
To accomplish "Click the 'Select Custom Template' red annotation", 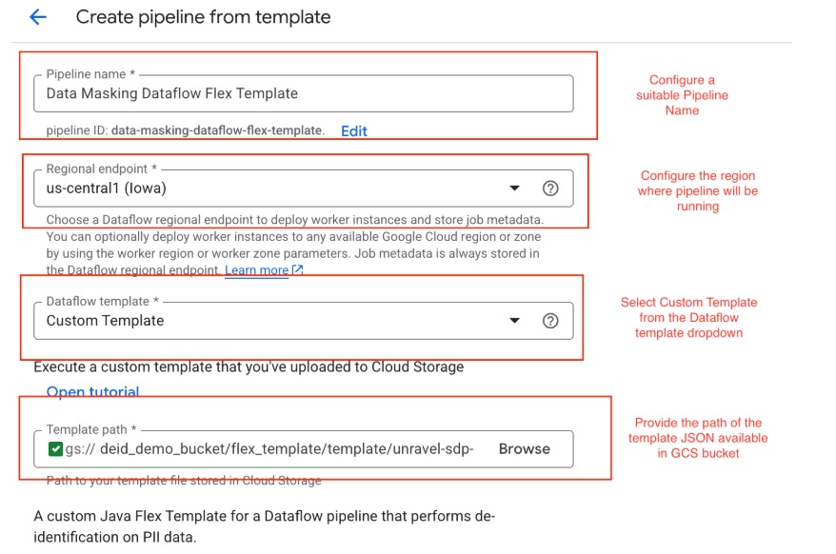I will pyautogui.click(x=689, y=318).
